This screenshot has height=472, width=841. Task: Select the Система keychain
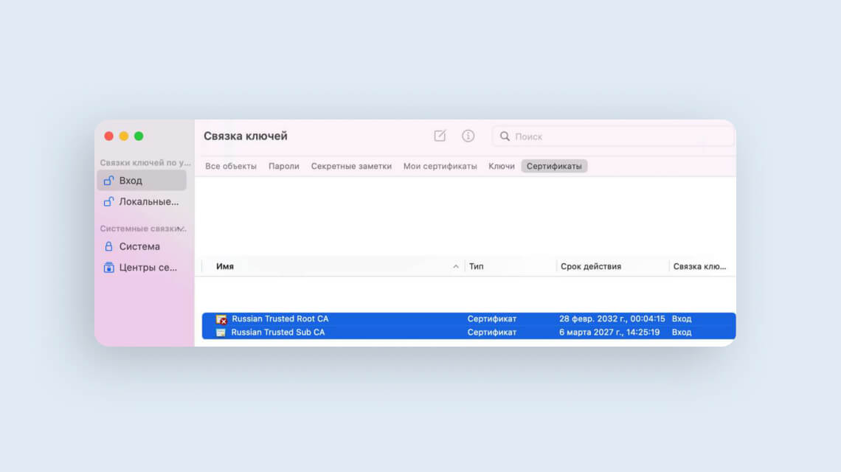click(142, 246)
